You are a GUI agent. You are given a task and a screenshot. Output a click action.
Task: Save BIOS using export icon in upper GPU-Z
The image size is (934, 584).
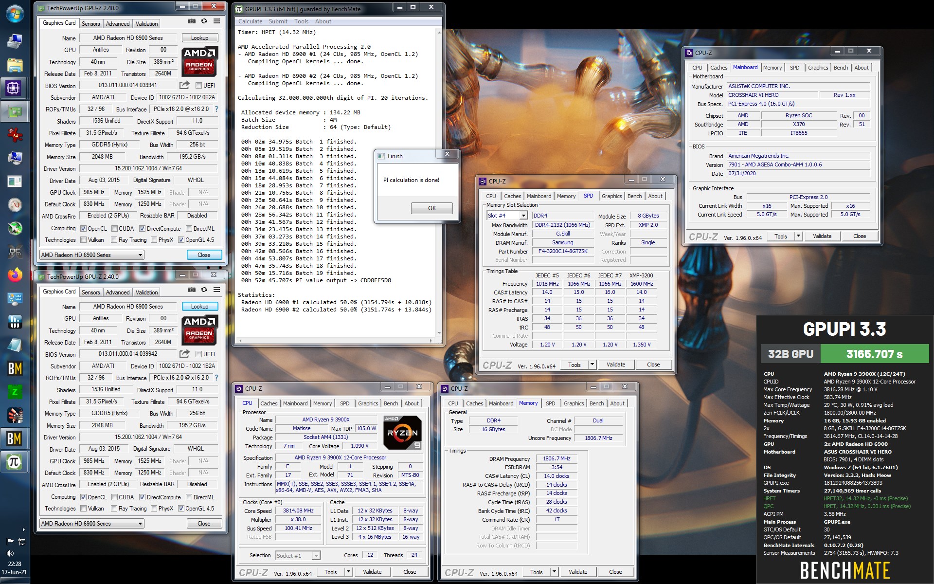click(184, 85)
